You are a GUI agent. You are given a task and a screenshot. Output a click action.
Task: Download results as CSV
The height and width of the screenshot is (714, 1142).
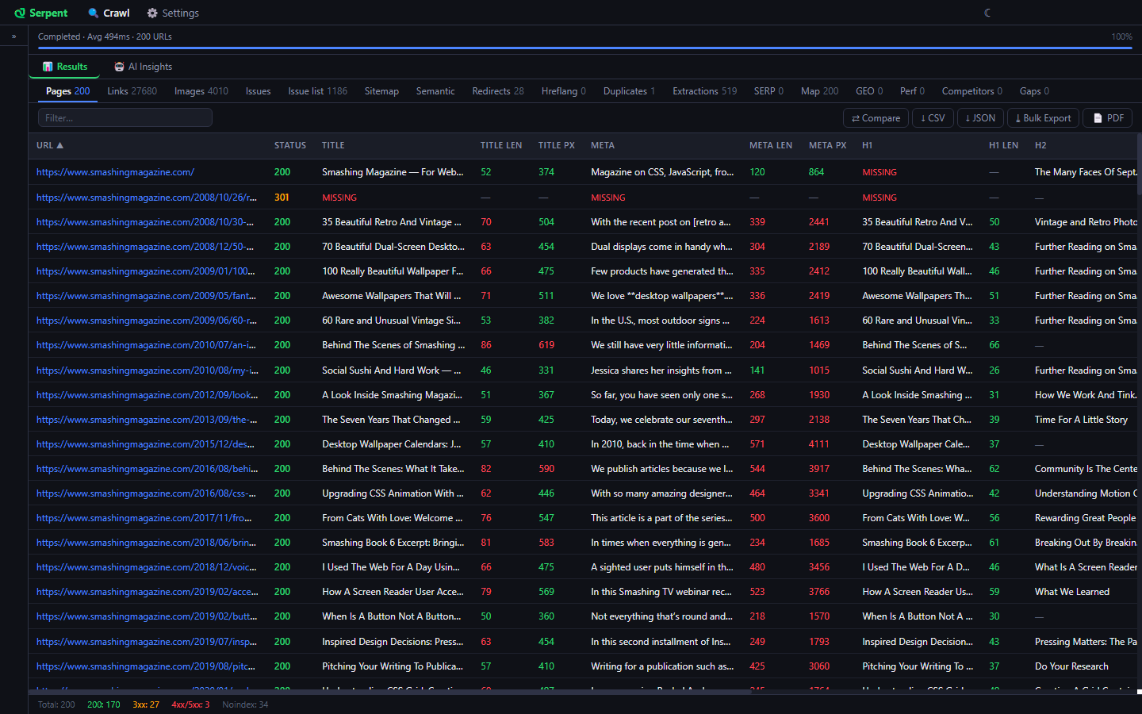tap(933, 118)
